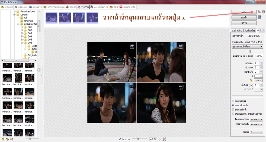The width and height of the screenshot is (266, 142).
Task: Click the star favorites icon at bottom left
Action: click(3, 139)
